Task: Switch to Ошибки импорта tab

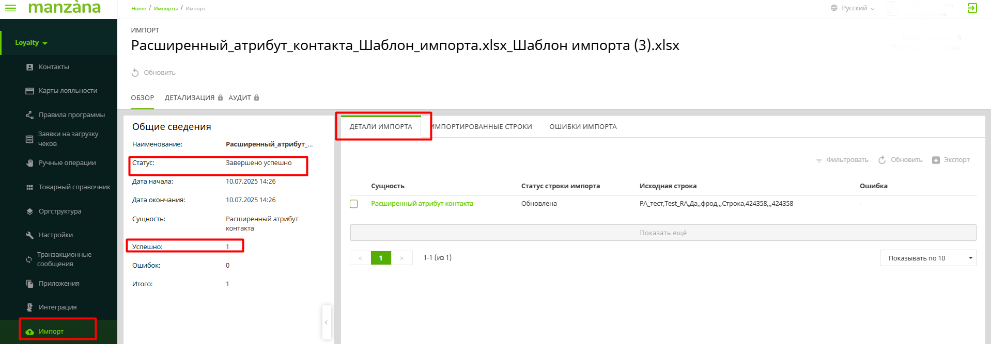Action: [x=583, y=127]
